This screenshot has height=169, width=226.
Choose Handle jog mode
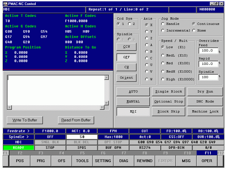tap(163, 24)
